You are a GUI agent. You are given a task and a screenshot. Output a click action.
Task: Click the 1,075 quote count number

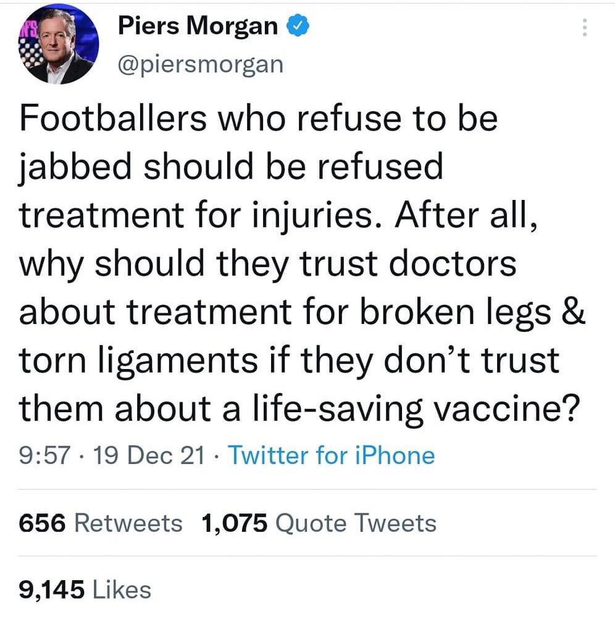coord(234,523)
